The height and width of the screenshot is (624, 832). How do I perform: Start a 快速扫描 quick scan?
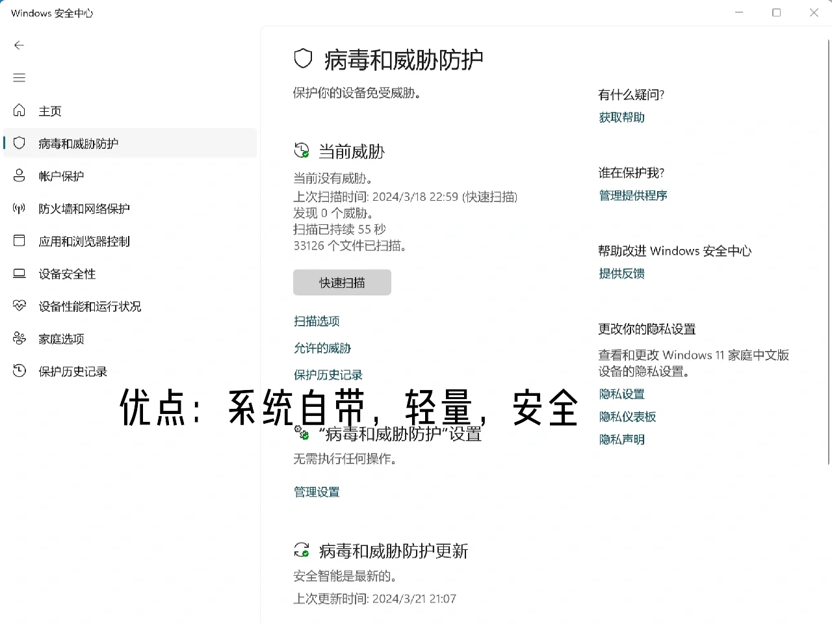(x=342, y=282)
